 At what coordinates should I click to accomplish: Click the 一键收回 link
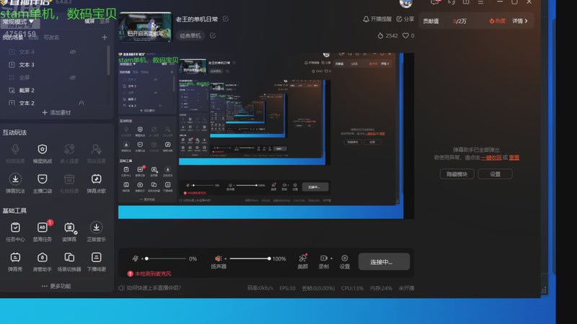pyautogui.click(x=491, y=158)
